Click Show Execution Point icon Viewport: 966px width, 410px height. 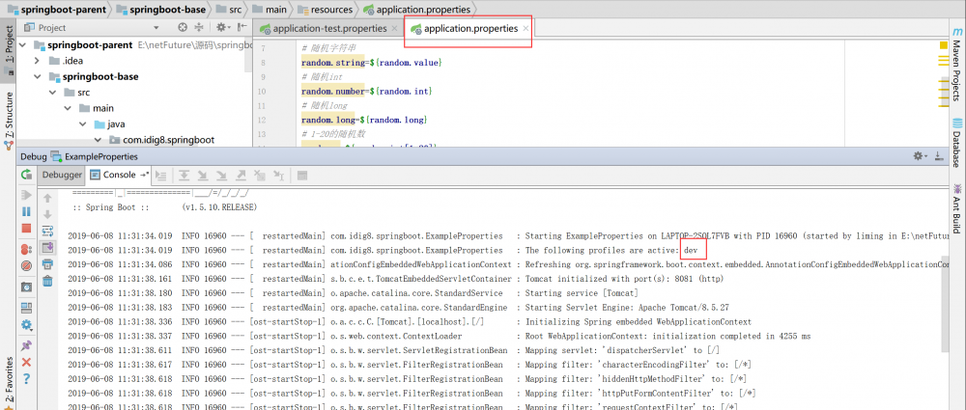(x=161, y=176)
